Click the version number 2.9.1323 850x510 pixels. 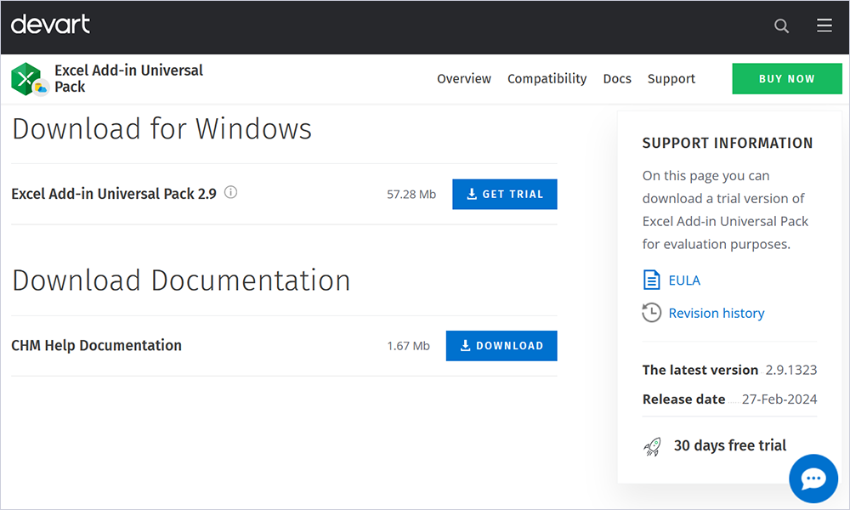[790, 370]
